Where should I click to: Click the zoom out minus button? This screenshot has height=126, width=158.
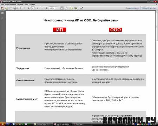tap(42, 8)
